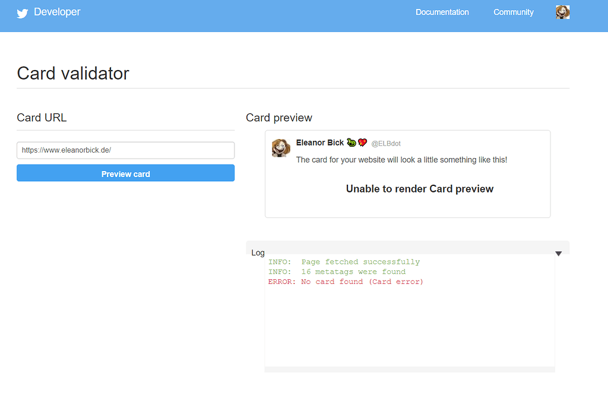608x404 pixels.
Task: Click the Twitter bird logo
Action: (x=22, y=12)
